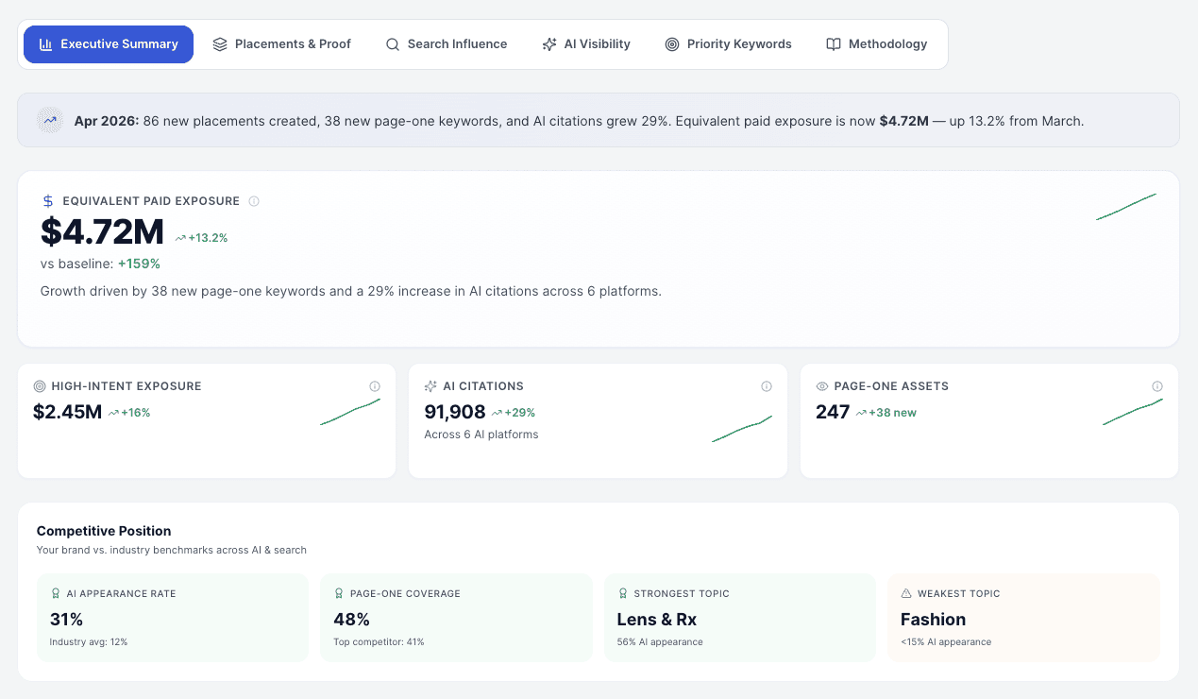
Task: Click the bar chart icon on Executive Summary
Action: [45, 44]
